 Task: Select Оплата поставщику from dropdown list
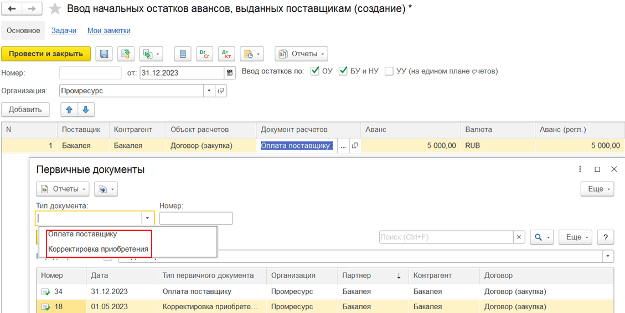82,234
